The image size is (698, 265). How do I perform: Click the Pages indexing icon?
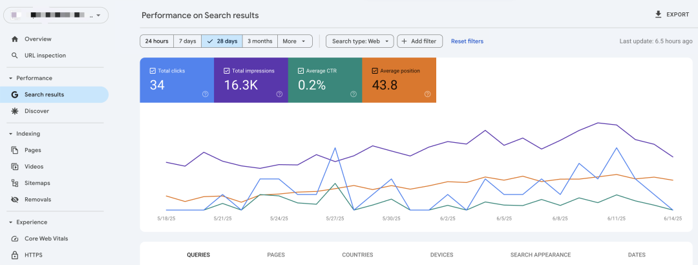click(15, 150)
